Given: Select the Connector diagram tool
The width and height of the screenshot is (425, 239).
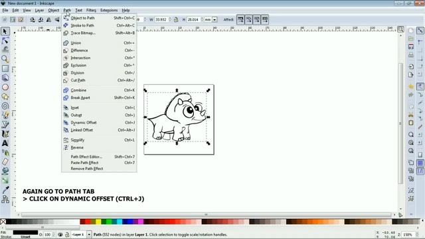Looking at the screenshot, I should (x=5, y=199).
